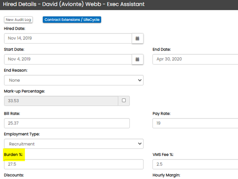The width and height of the screenshot is (238, 179).
Task: Click the Hired Date label
Action: (x=14, y=29)
